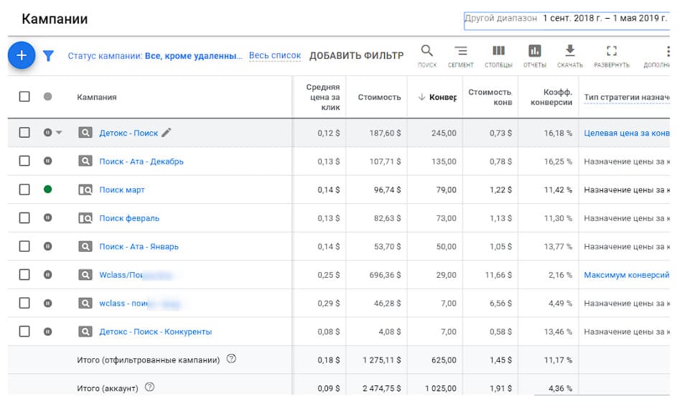Check the box for Поиск март
The width and height of the screenshot is (680, 407).
(x=24, y=190)
